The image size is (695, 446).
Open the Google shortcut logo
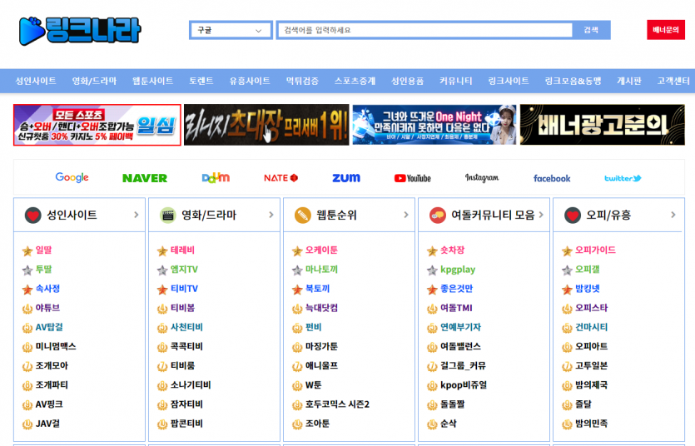[72, 177]
